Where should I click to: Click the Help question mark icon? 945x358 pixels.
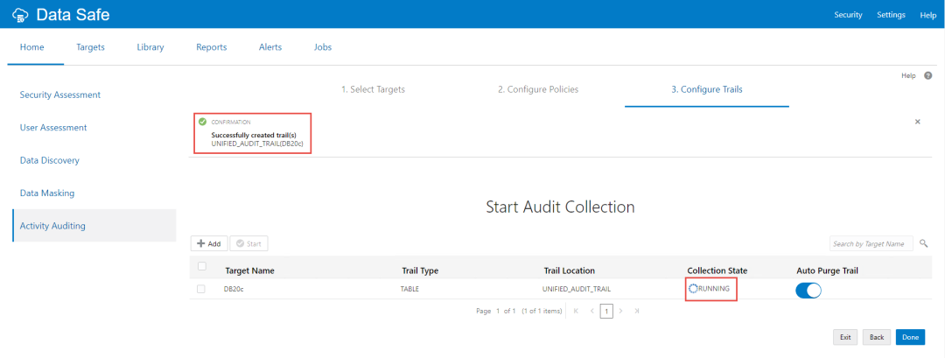(927, 76)
